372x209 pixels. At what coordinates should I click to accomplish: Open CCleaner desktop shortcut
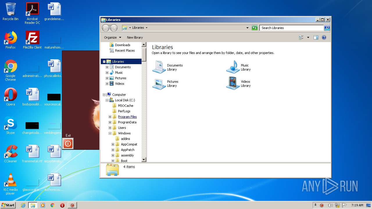pos(10,154)
